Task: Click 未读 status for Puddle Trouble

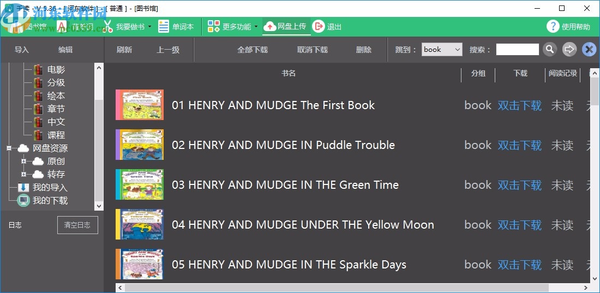Action: [562, 145]
